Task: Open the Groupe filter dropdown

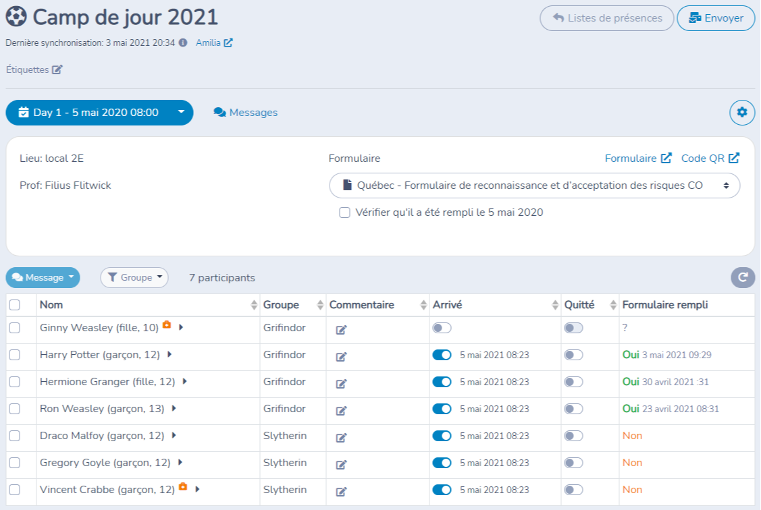Action: click(134, 277)
